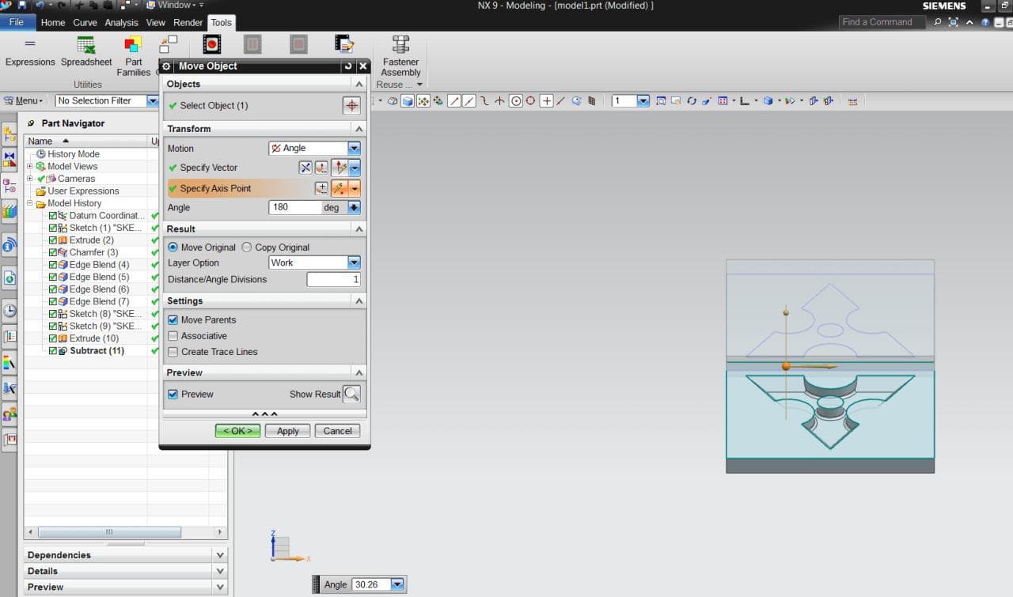Click the Distance/Angle Divisions input field
Screen dimensions: 1013x597
(x=333, y=279)
